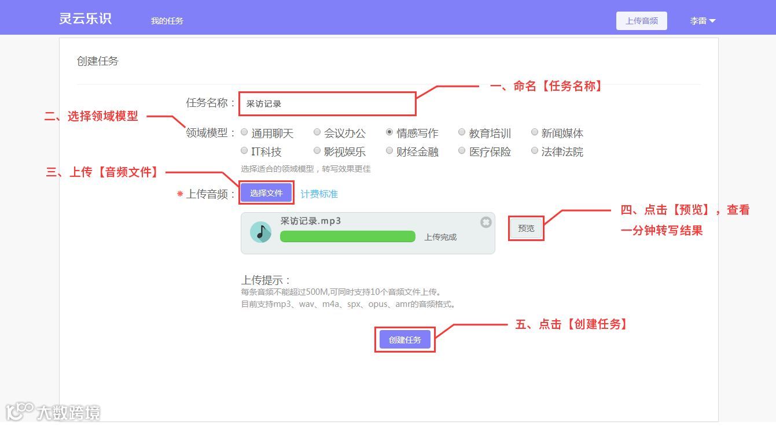Pick the 影视娱乐 radio option
Image resolution: width=776 pixels, height=426 pixels.
tap(317, 151)
